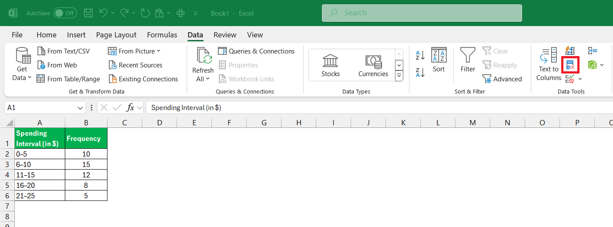This screenshot has width=613, height=227.
Task: Switch to the Insert tab
Action: click(x=76, y=35)
